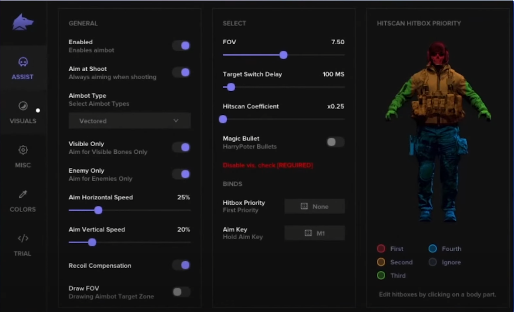Click the None Hitbox Priority bind button
The width and height of the screenshot is (514, 312).
[x=314, y=206]
